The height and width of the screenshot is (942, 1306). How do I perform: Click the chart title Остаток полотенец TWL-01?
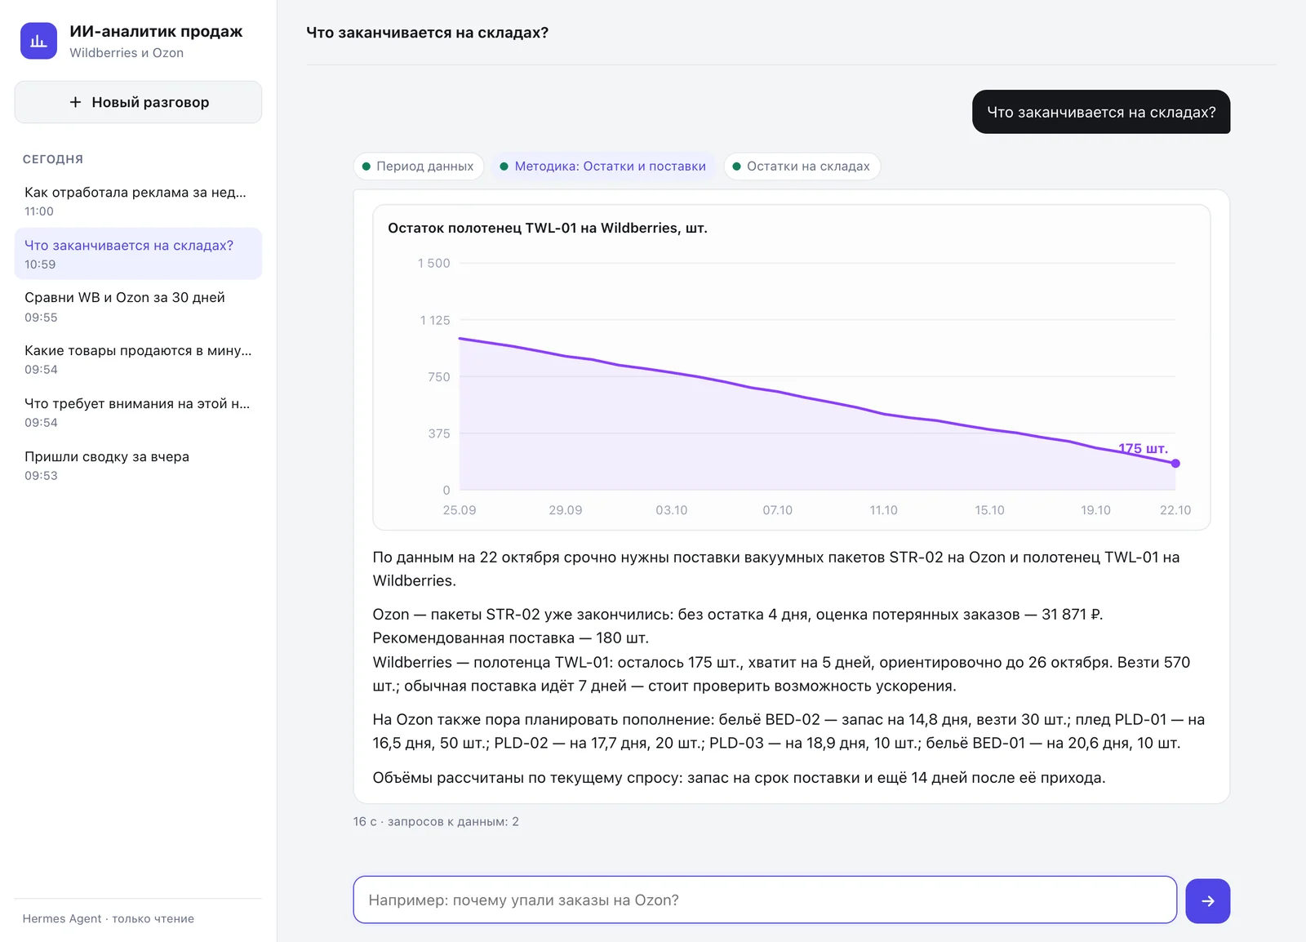pos(547,228)
